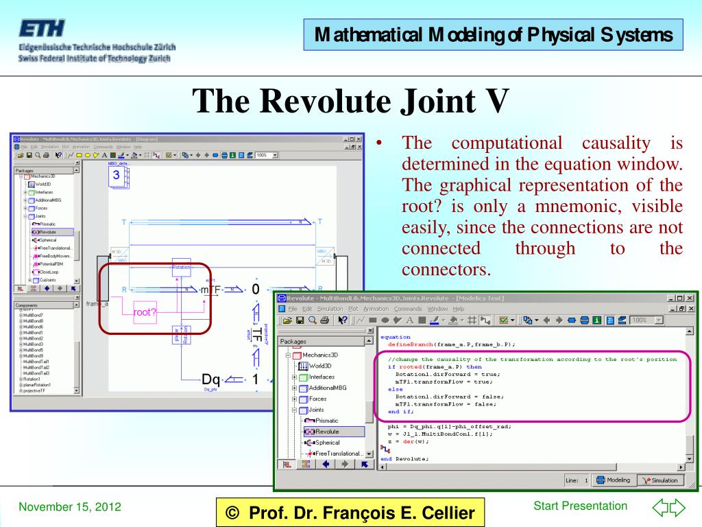This screenshot has height=527, width=702.
Task: Click Print icon in Modelica Text window toolbar
Action: point(324,320)
